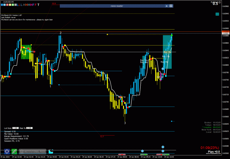
Task: Click the Broker time row
Action: click(x=212, y=123)
